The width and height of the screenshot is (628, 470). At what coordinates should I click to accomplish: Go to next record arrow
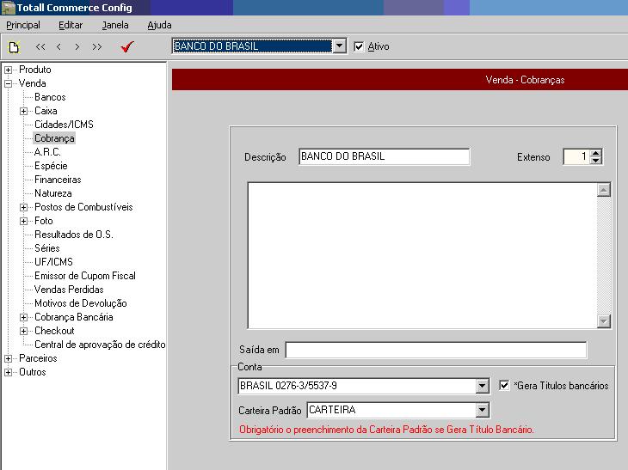77,47
